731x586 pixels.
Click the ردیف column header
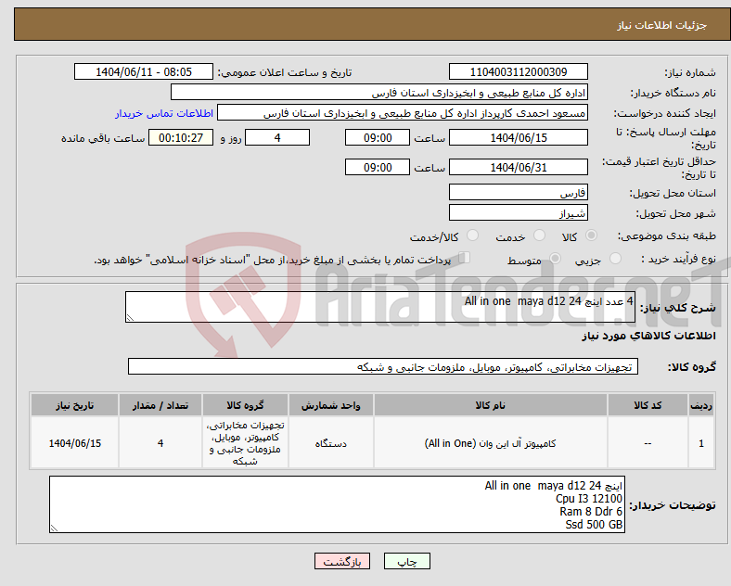tap(701, 405)
